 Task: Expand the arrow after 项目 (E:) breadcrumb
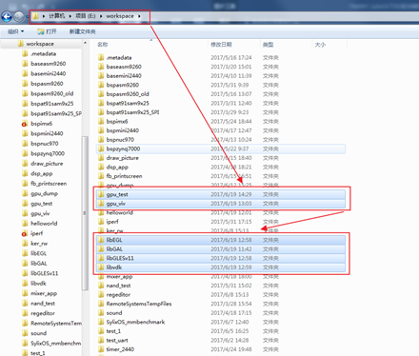pos(101,16)
